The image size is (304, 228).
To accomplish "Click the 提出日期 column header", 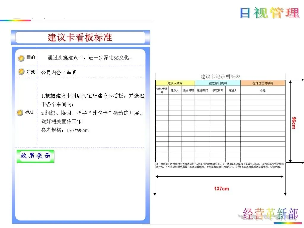I will [x=188, y=90].
